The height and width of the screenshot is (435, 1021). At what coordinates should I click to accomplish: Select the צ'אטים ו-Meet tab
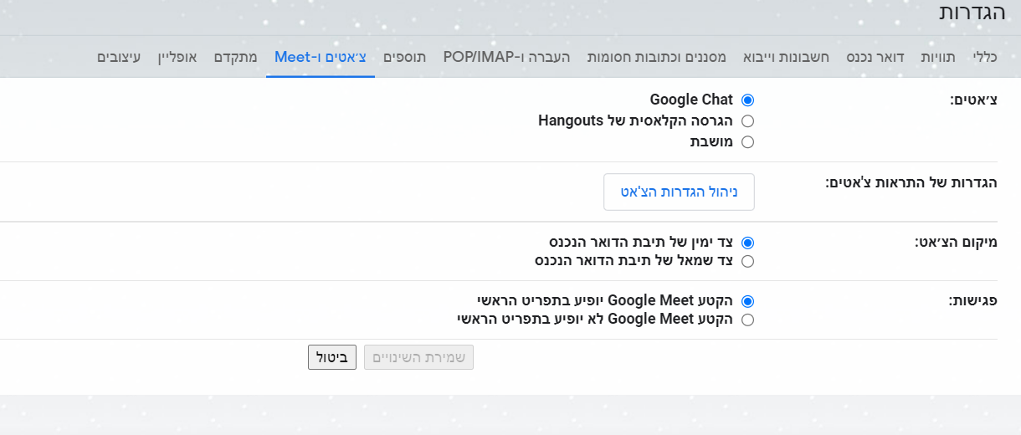click(321, 57)
